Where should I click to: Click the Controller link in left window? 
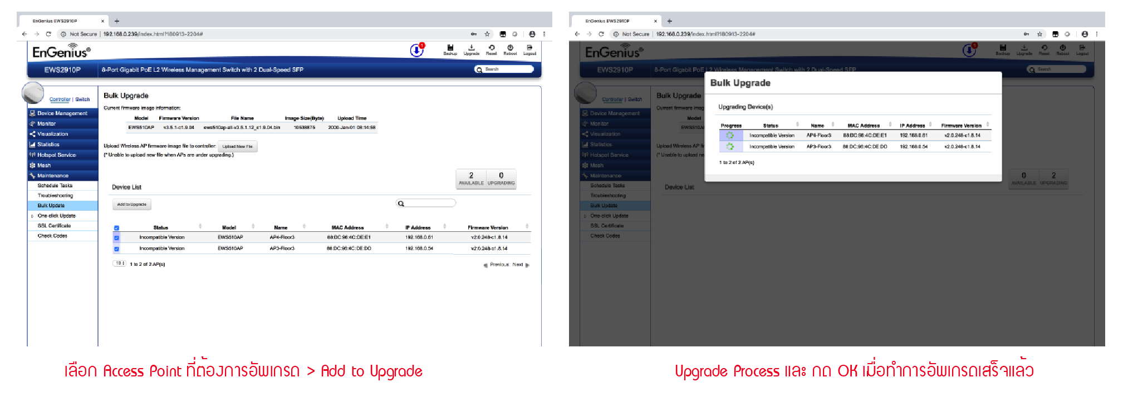60,100
